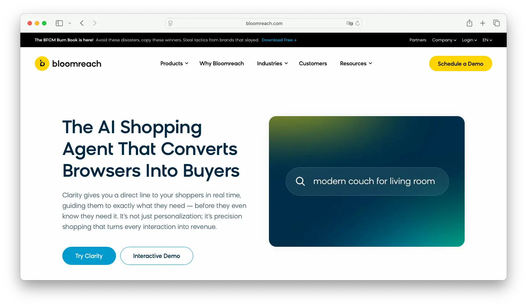Click 'The BFCM Burn Book is here!' text
The height and width of the screenshot is (307, 527).
pos(64,40)
